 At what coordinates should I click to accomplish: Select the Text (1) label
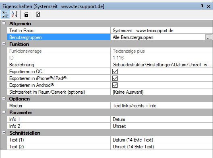coord(17,140)
